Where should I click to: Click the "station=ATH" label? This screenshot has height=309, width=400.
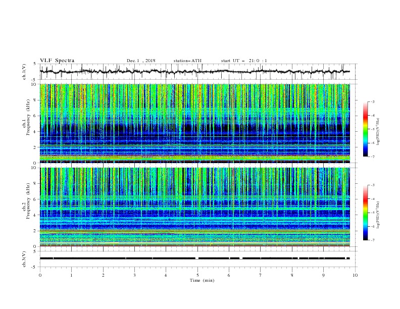click(187, 61)
